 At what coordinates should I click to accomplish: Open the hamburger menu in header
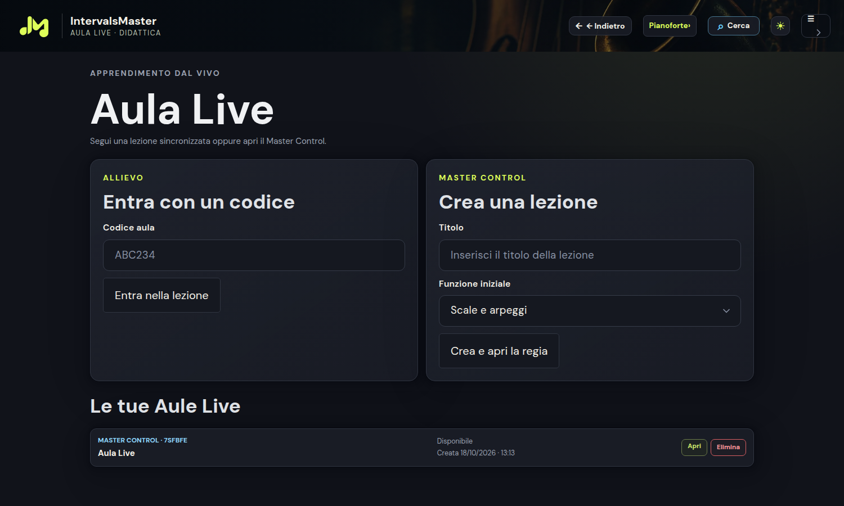coord(815,26)
